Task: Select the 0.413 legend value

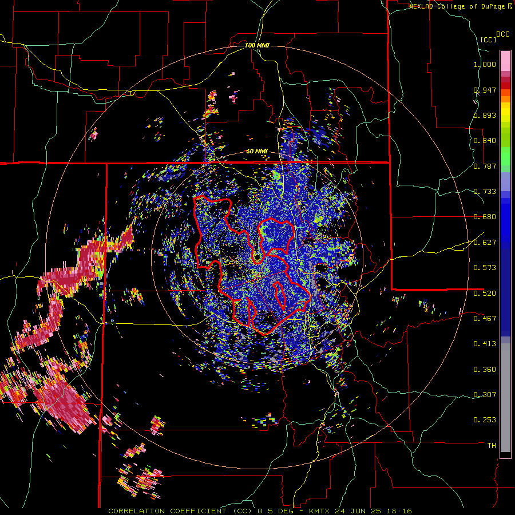Action: [485, 344]
